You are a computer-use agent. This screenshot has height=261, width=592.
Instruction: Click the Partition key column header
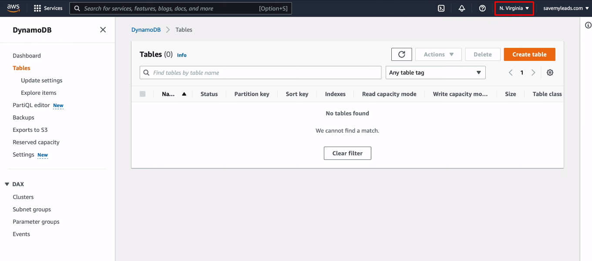click(x=252, y=94)
